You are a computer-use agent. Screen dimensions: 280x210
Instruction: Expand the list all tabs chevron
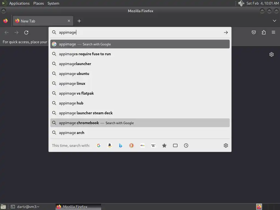coord(275,21)
